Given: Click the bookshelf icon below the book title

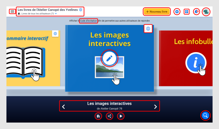Looking at the screenshot, I should click(x=98, y=116).
